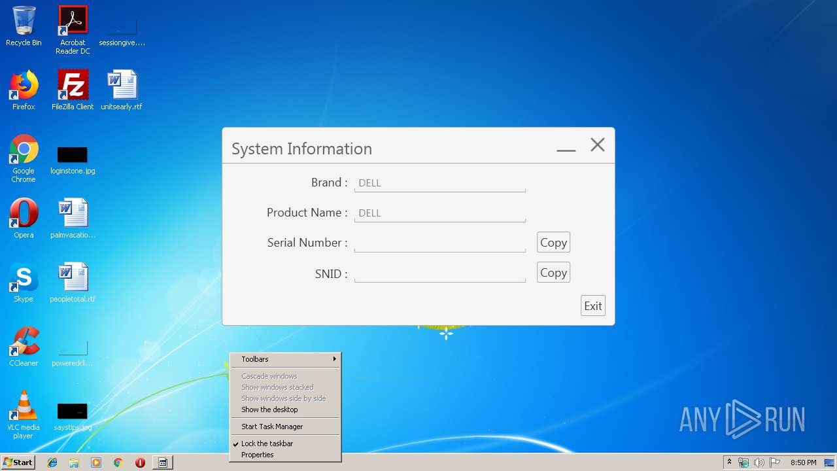837x471 pixels.
Task: Launch Google Chrome desktop shortcut
Action: [x=24, y=158]
